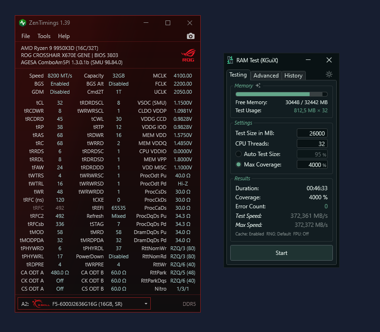This screenshot has height=332, width=380.
Task: Open the File menu in ZenTimings
Action: (26, 36)
